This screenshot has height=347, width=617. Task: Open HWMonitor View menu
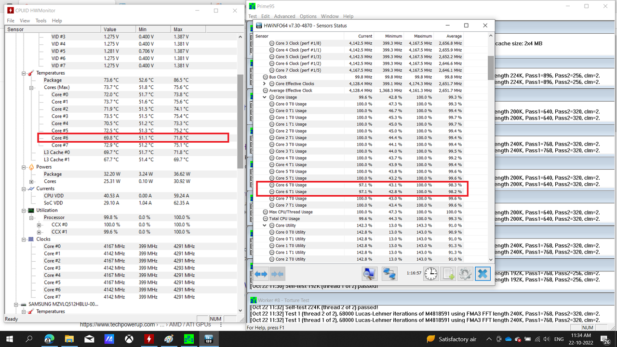coord(25,21)
